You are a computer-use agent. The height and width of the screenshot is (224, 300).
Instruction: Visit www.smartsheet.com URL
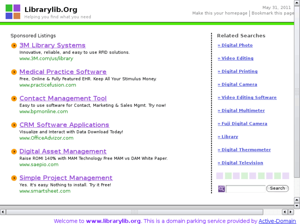click(45, 191)
